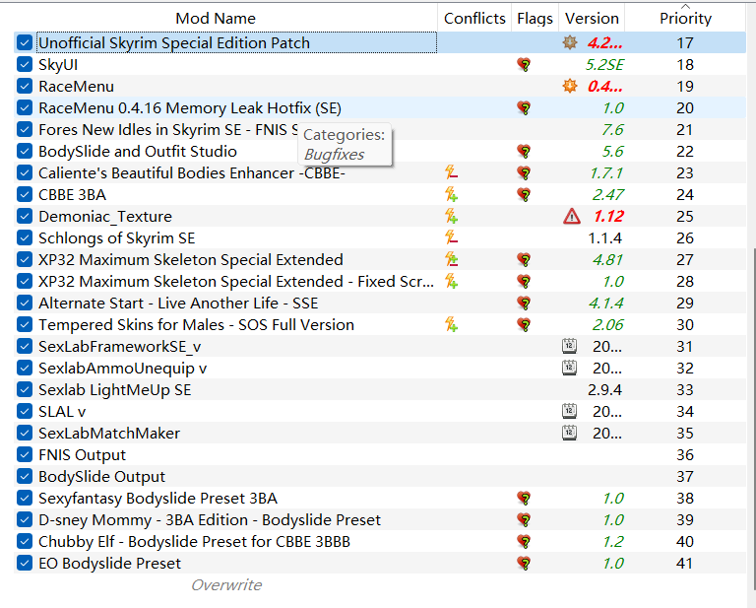Uncheck the SkyUI mod
Image resolution: width=756 pixels, height=608 pixels.
click(24, 64)
